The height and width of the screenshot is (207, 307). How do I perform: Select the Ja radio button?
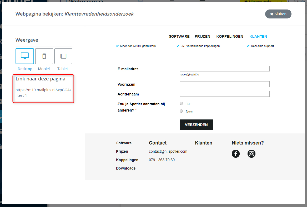coord(181,104)
